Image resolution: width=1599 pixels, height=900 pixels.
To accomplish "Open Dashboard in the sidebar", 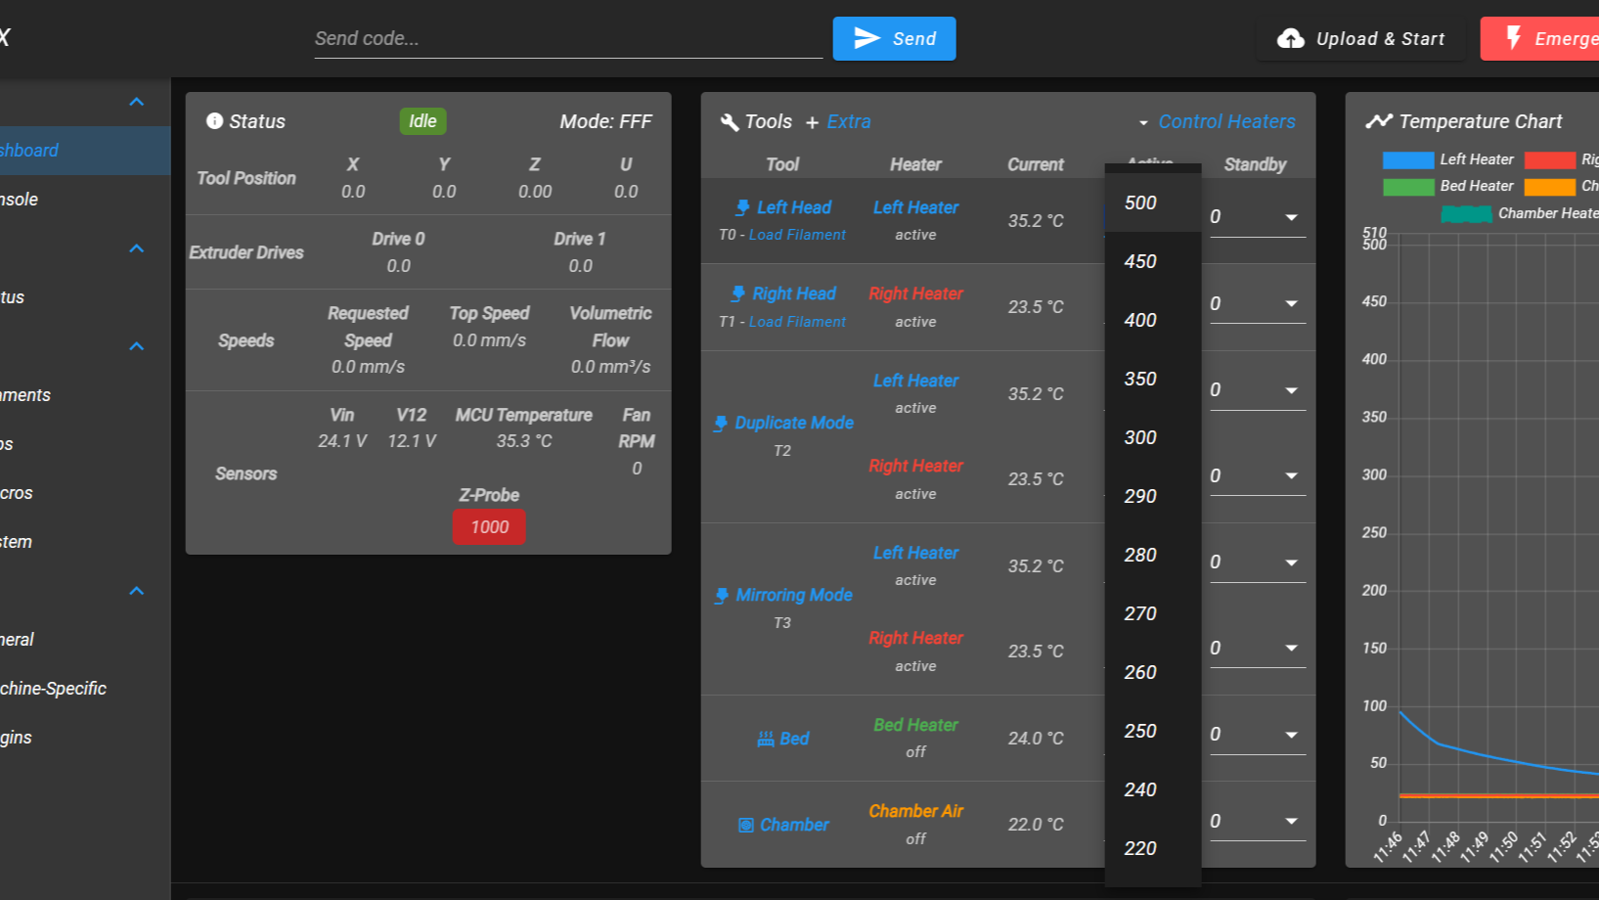I will 85,151.
